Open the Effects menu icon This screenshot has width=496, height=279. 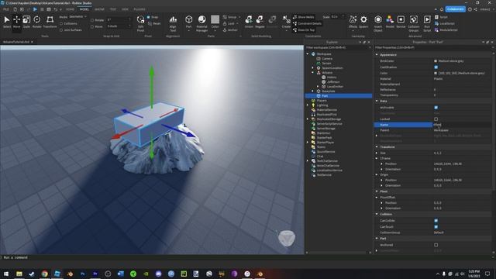click(x=353, y=22)
